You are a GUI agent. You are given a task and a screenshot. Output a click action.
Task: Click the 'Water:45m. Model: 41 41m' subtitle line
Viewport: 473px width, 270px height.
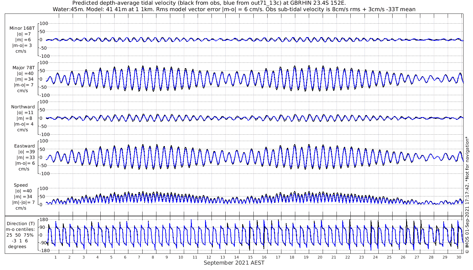click(x=234, y=9)
